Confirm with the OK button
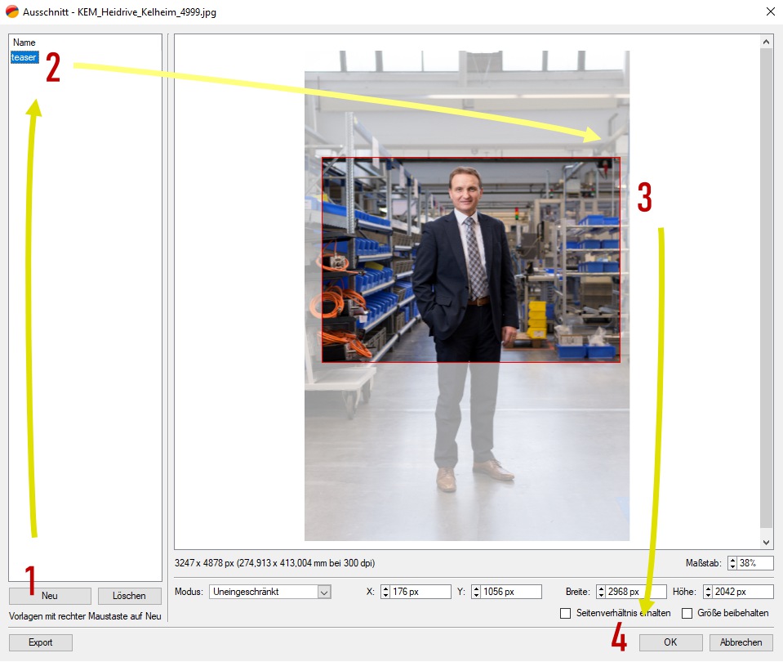This screenshot has height=662, width=783. [x=670, y=642]
